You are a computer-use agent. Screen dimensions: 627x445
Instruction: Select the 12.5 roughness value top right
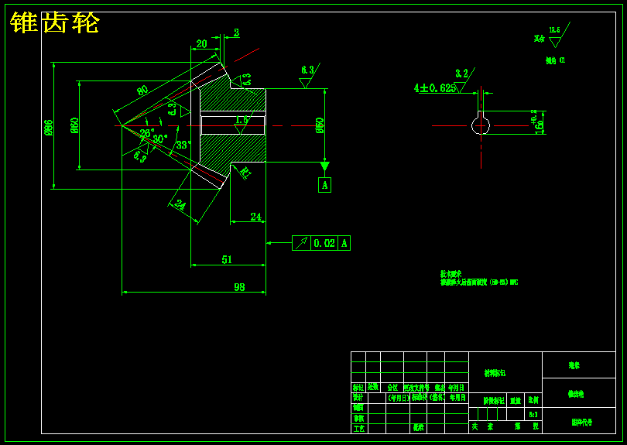point(554,30)
